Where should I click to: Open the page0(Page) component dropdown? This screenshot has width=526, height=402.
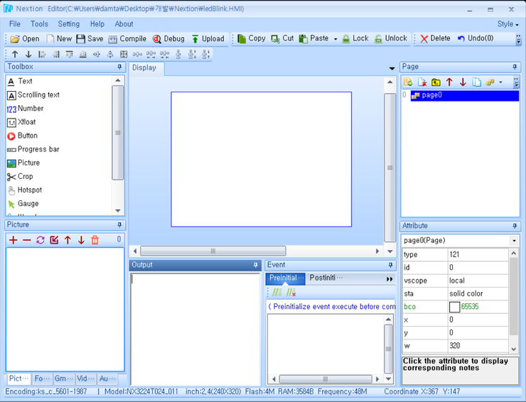pos(514,241)
